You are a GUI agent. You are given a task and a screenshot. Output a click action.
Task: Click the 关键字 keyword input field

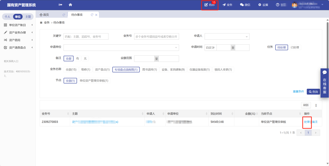pos(86,37)
